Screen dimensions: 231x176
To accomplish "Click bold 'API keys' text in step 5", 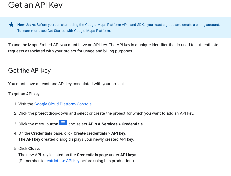I will [129, 155].
